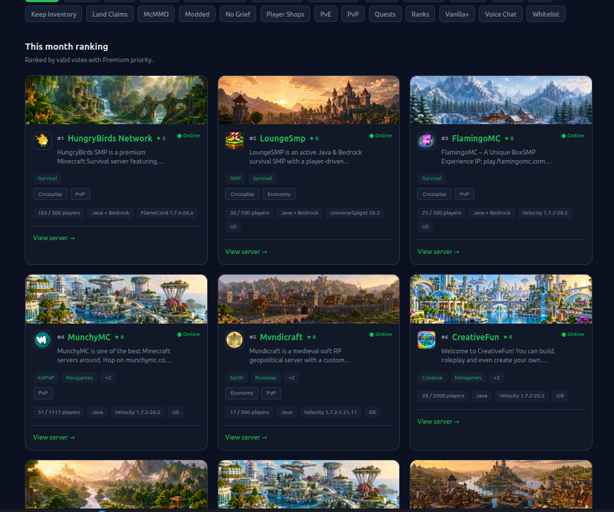The width and height of the screenshot is (614, 512).
Task: Select the Land Claims filter tag
Action: coord(110,14)
